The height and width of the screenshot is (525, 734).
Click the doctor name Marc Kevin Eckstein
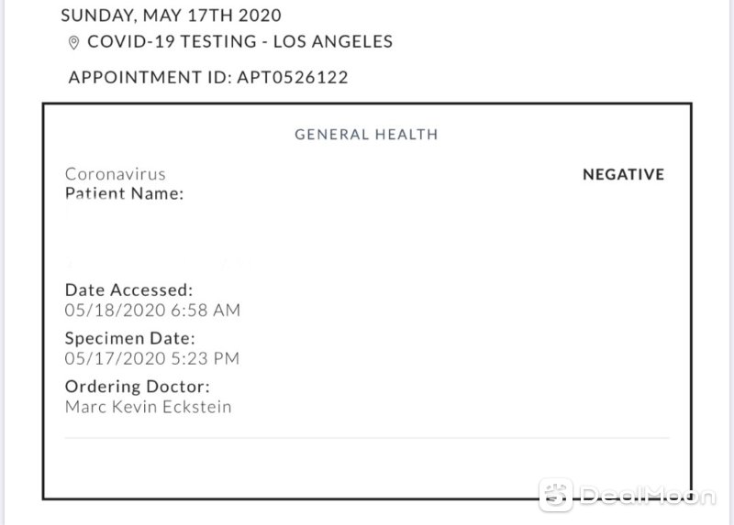click(149, 407)
